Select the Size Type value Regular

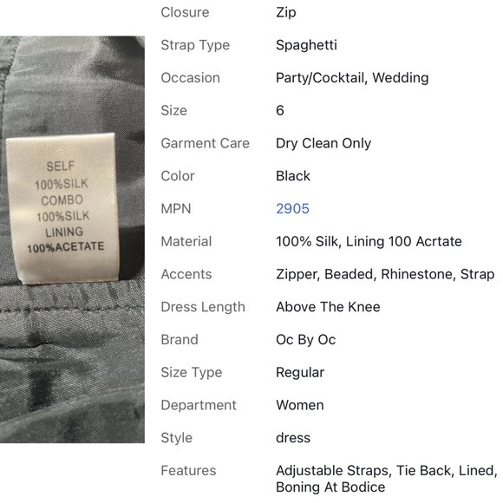[x=300, y=373]
